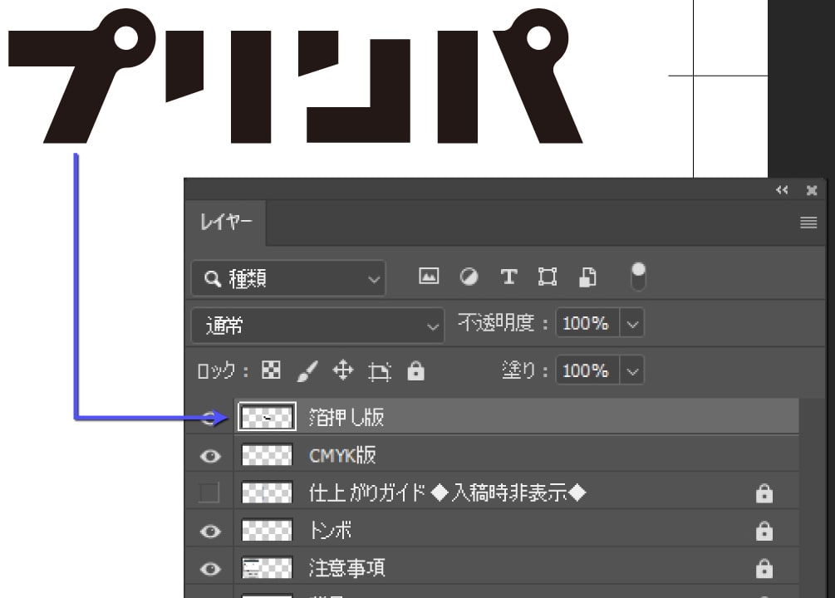Image resolution: width=835 pixels, height=598 pixels.
Task: Click the pixel layer filter icon
Action: pos(429,277)
